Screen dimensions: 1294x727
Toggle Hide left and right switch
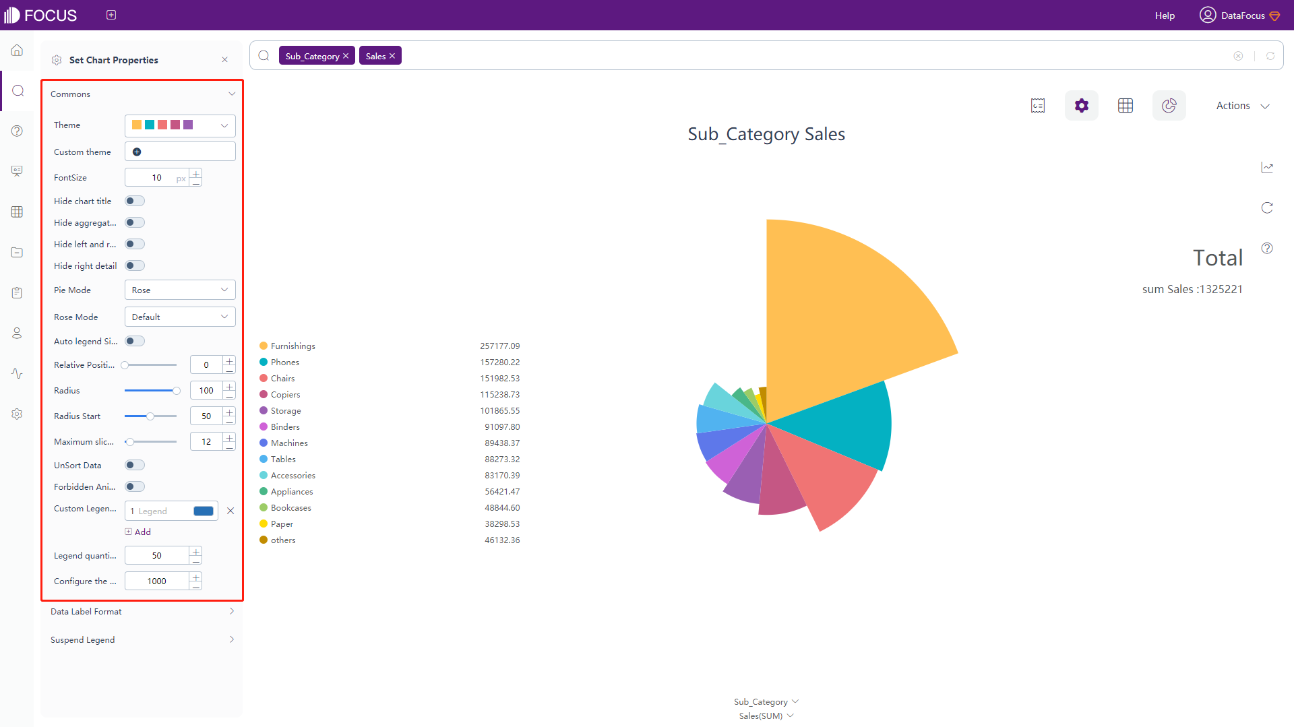click(x=135, y=244)
